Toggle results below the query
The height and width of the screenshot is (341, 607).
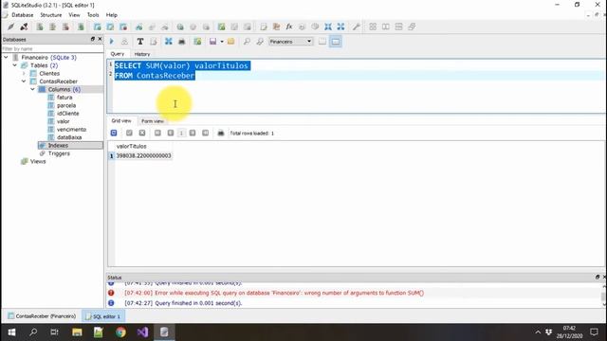pos(336,42)
